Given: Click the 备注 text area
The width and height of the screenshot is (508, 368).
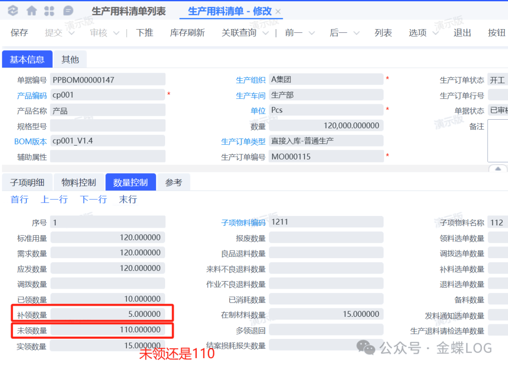Looking at the screenshot, I should [498, 140].
